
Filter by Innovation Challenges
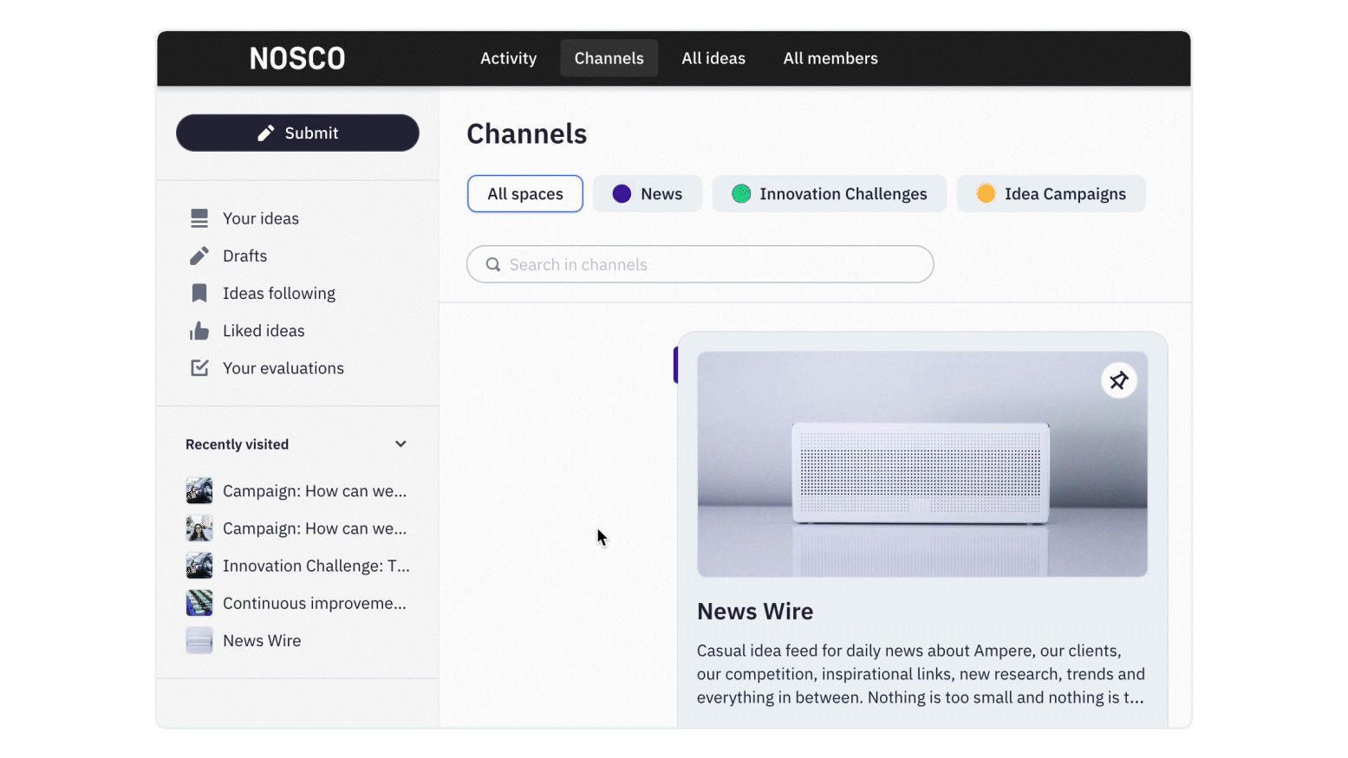tap(829, 193)
